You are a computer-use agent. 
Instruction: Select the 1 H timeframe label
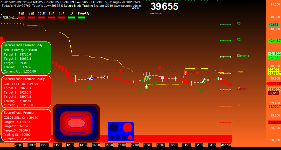tap(51, 13)
